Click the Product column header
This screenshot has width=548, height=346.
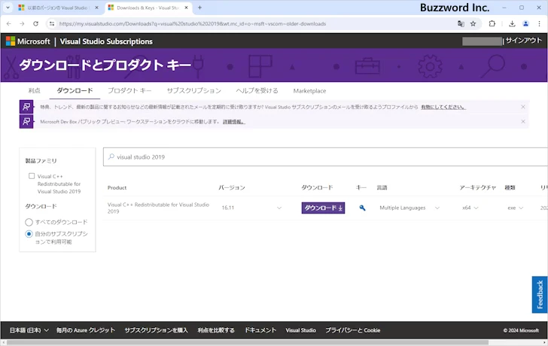point(117,187)
